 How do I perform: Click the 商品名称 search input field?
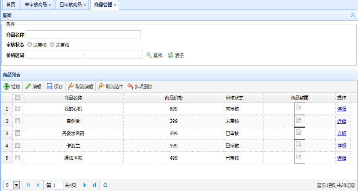[x=83, y=34]
